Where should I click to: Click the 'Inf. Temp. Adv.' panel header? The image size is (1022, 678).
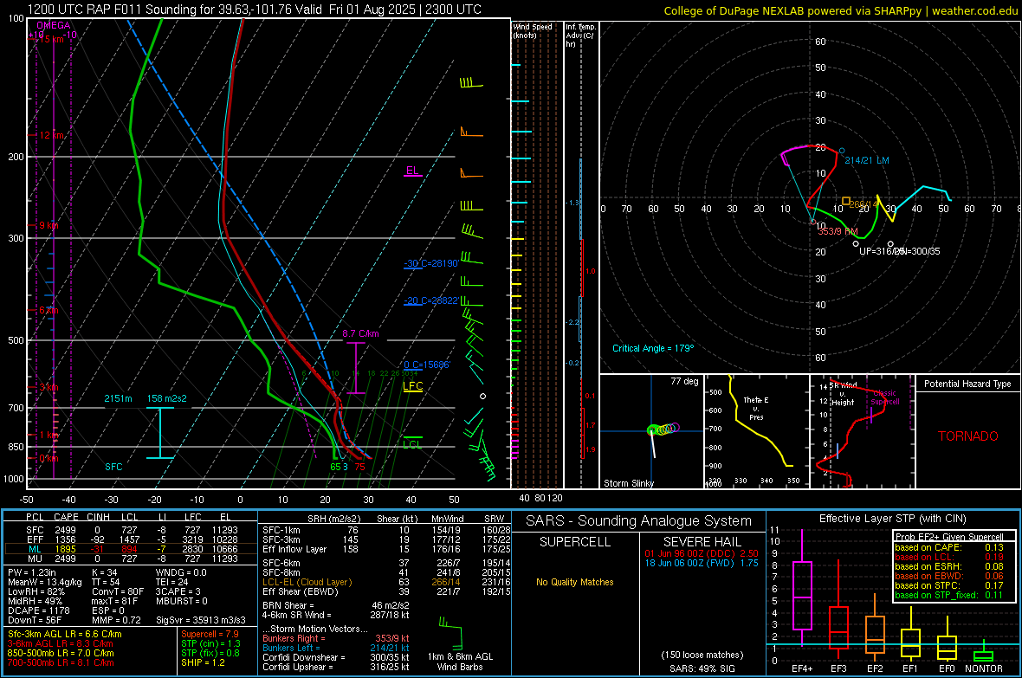(580, 36)
